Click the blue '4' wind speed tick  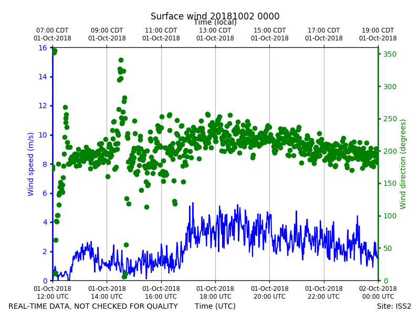[x=45, y=222]
